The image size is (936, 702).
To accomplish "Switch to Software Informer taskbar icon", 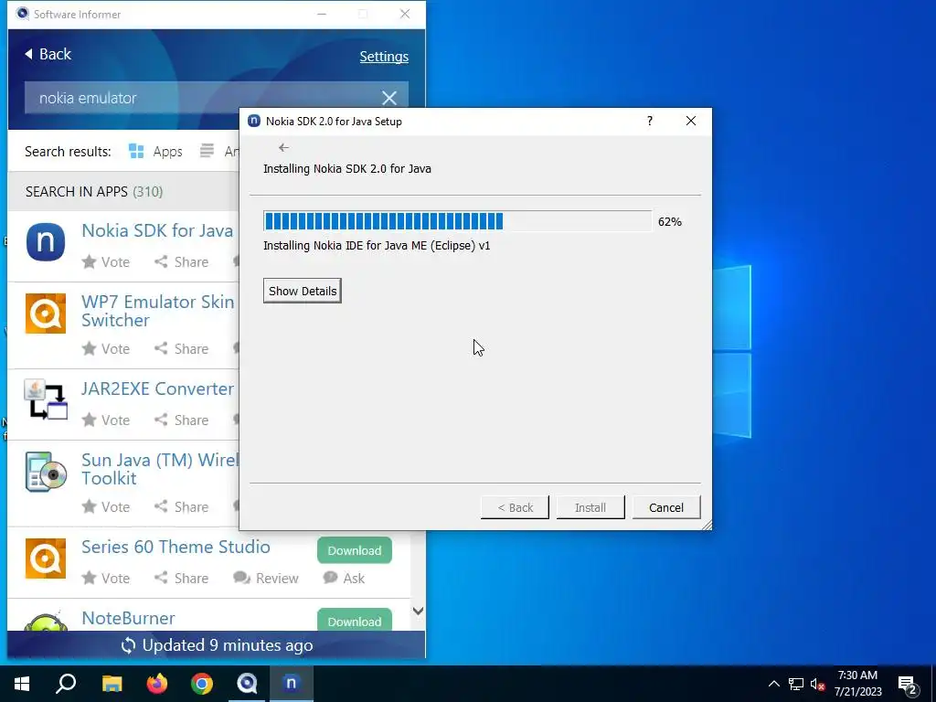I will point(247,684).
